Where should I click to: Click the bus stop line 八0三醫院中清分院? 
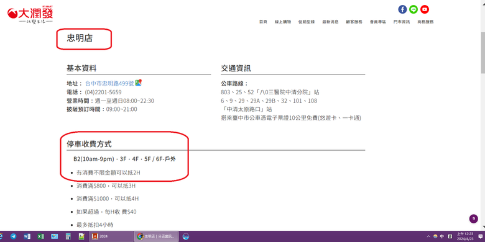pos(270,92)
